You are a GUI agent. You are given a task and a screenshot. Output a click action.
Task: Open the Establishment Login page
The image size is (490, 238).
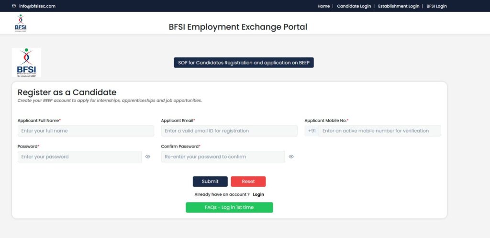398,6
